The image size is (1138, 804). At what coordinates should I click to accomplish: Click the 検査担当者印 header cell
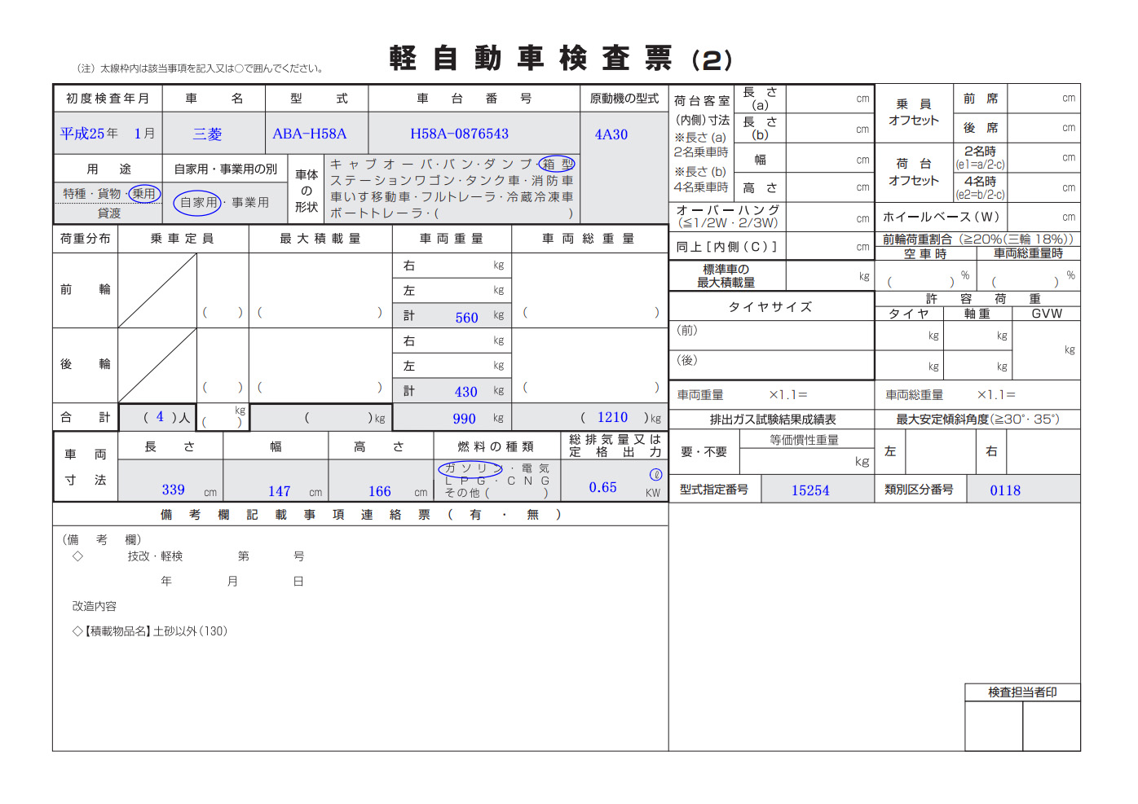[x=1022, y=692]
